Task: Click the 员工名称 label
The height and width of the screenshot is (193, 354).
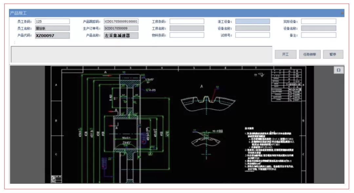Action: coord(24,29)
